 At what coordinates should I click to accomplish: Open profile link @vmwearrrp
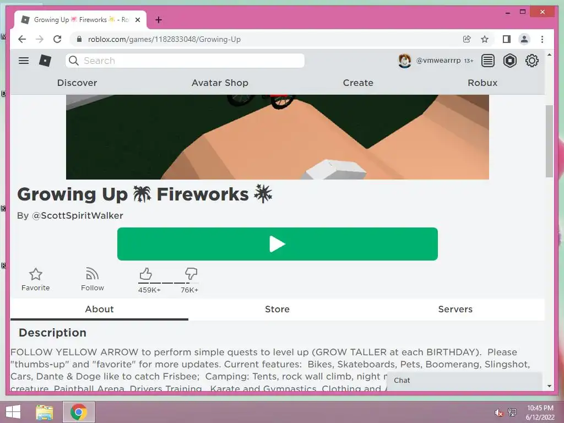click(438, 61)
